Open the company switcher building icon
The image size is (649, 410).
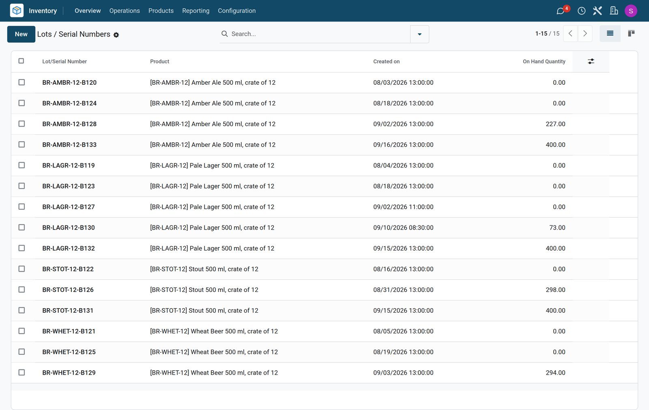coord(614,11)
